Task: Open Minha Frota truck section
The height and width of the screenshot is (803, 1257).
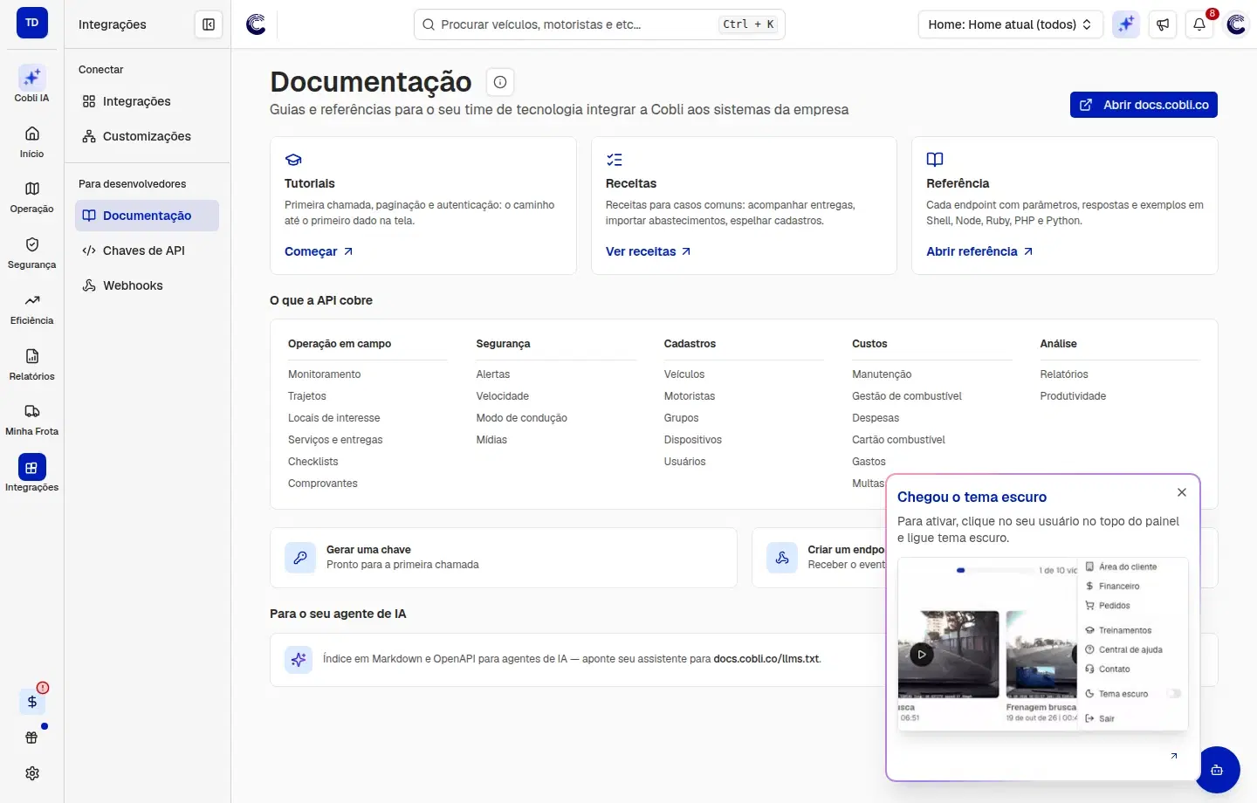Action: (31, 419)
